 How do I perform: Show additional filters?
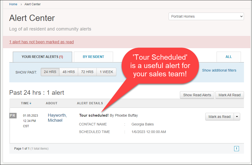click(219, 71)
